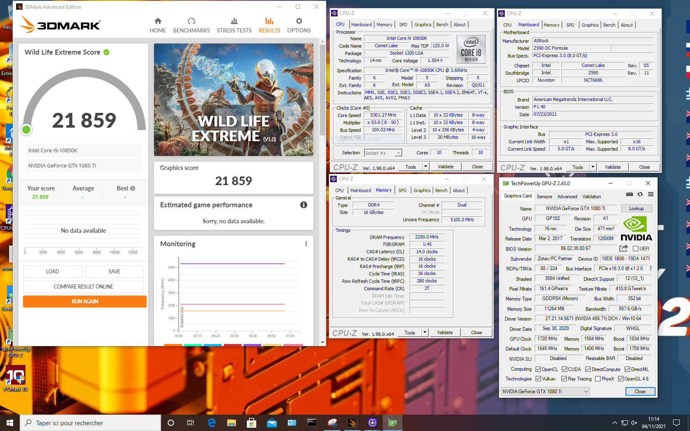
Task: Open Advanced tab in GPU-Z
Action: click(567, 197)
